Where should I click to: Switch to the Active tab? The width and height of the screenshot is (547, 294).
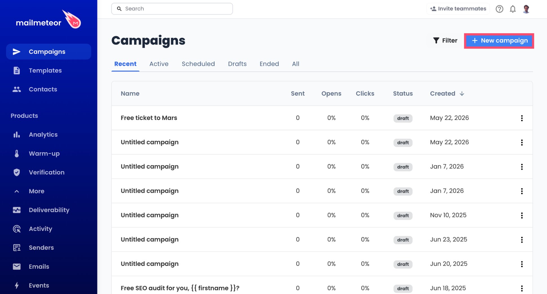point(159,64)
